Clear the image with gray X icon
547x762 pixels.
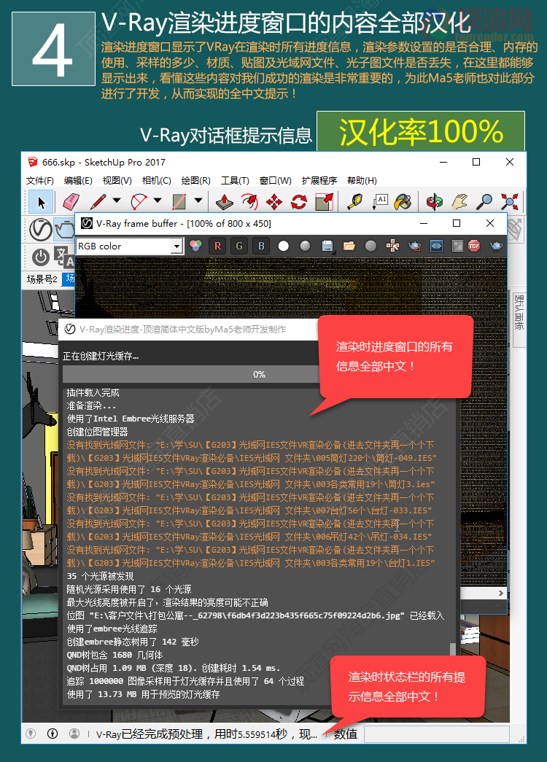[x=371, y=246]
